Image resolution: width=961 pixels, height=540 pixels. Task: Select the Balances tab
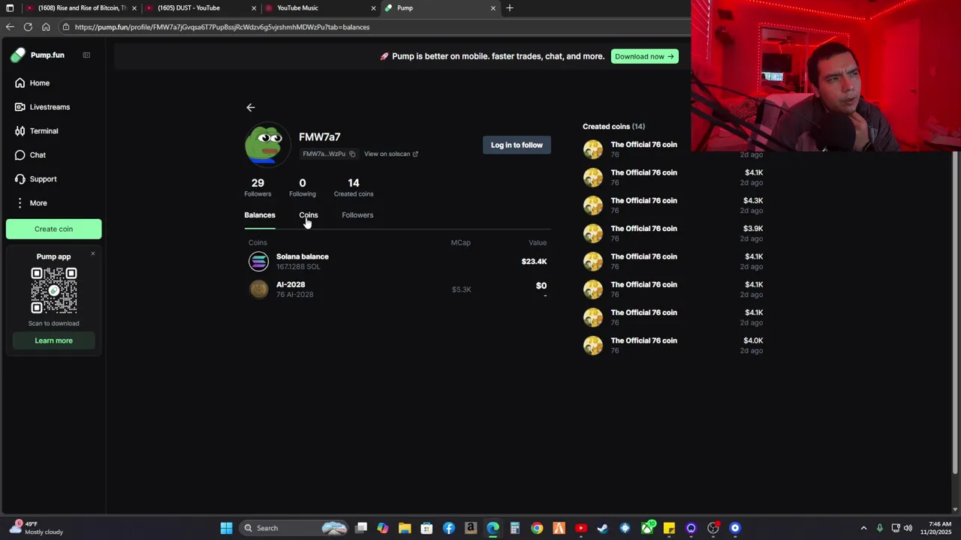pyautogui.click(x=260, y=215)
